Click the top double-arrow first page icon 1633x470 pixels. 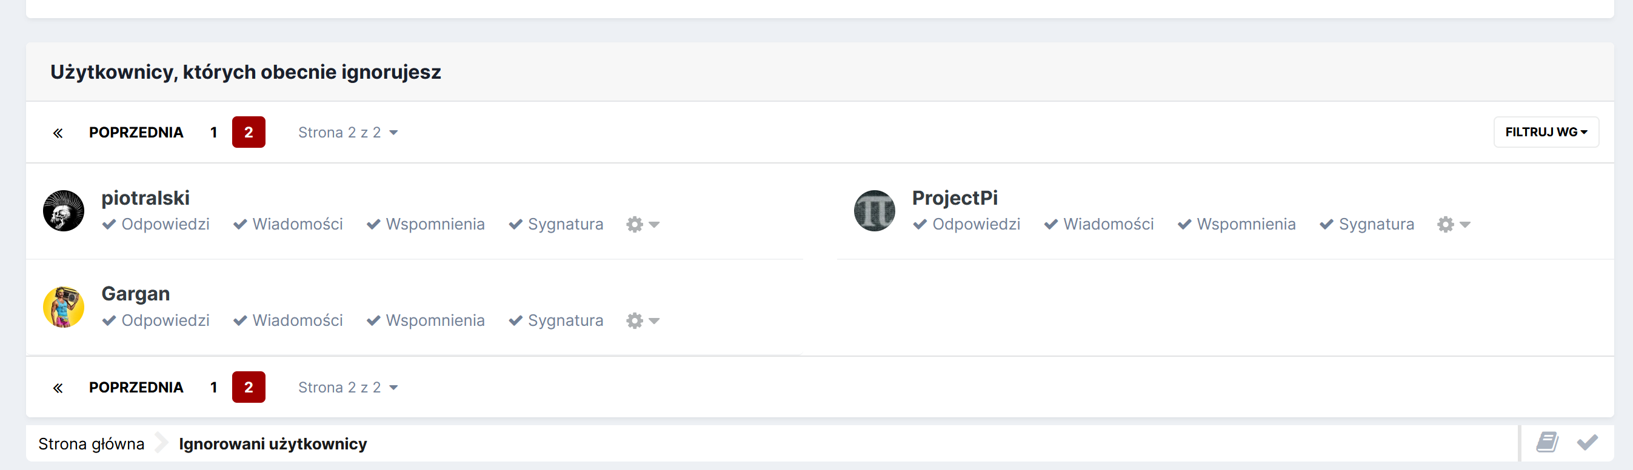click(58, 133)
